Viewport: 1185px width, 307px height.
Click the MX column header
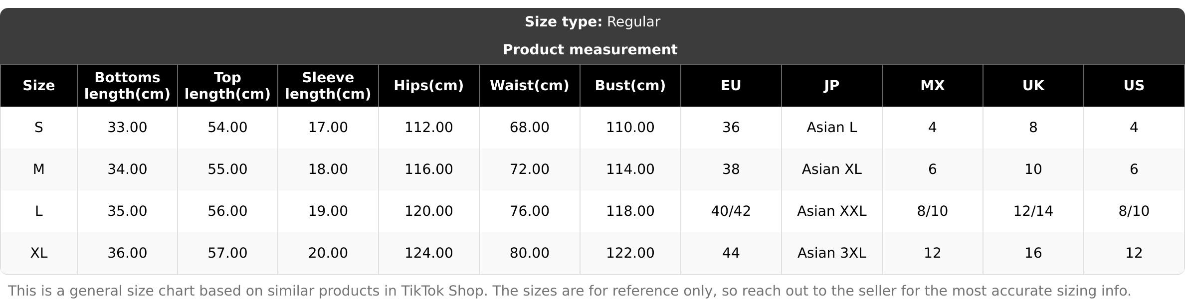point(933,86)
